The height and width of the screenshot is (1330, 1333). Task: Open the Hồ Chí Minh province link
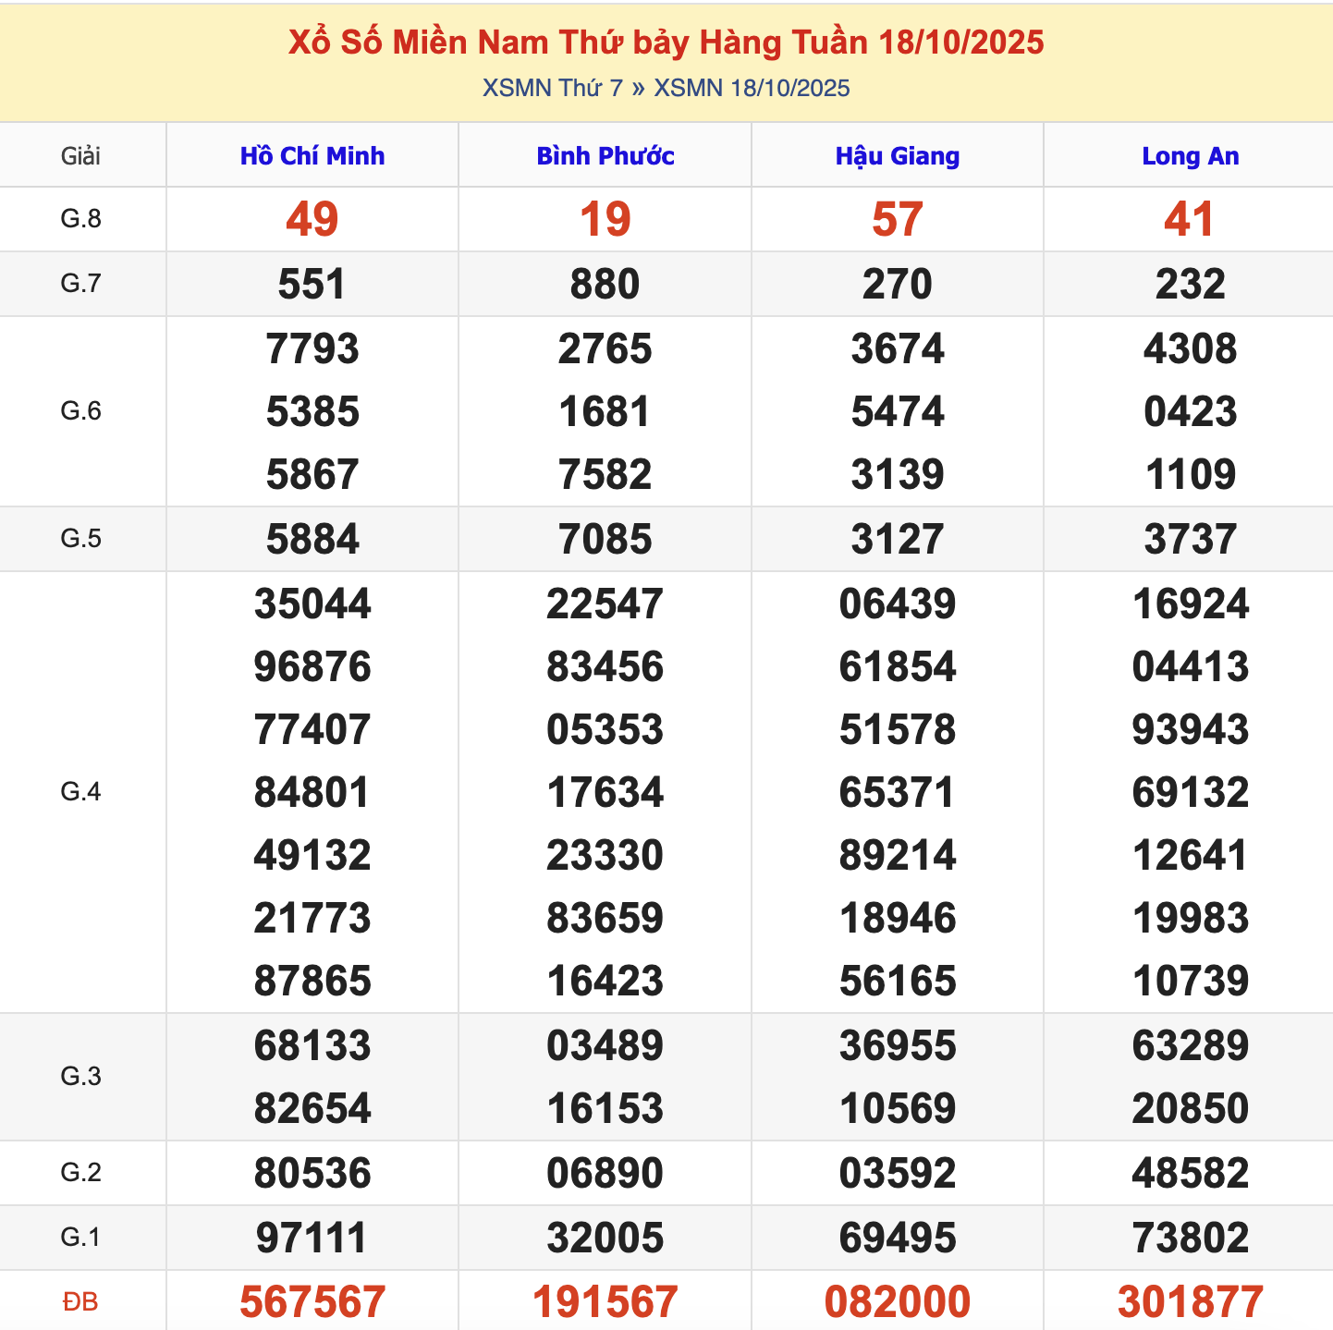(x=312, y=156)
